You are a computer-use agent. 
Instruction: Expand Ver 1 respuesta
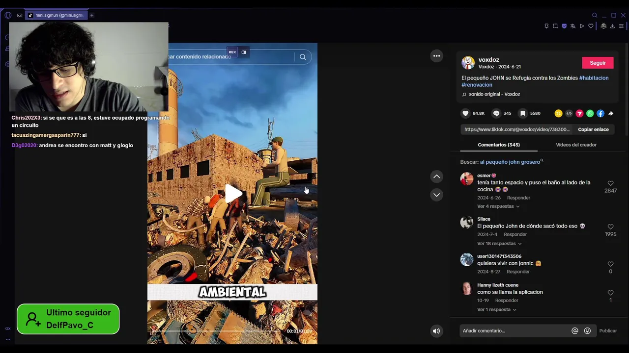(497, 310)
